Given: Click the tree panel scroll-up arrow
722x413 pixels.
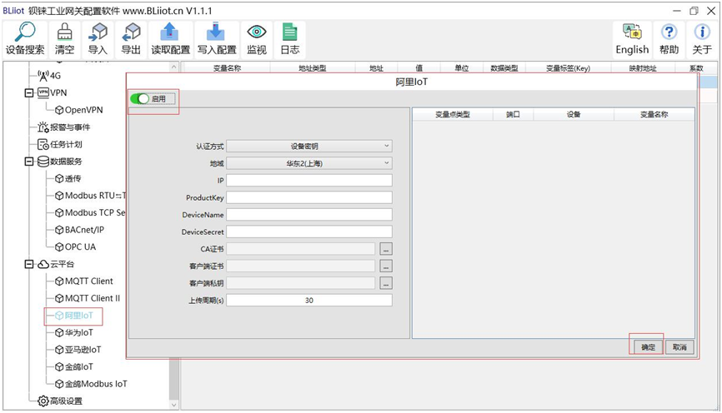Looking at the screenshot, I should point(173,67).
